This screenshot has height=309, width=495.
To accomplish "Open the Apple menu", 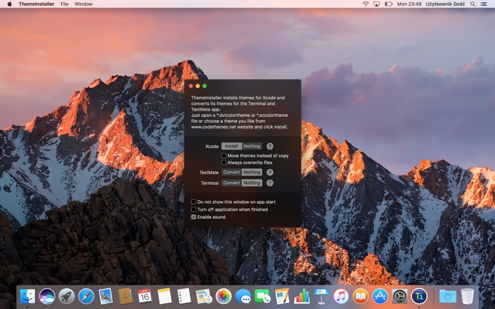I will [x=9, y=4].
